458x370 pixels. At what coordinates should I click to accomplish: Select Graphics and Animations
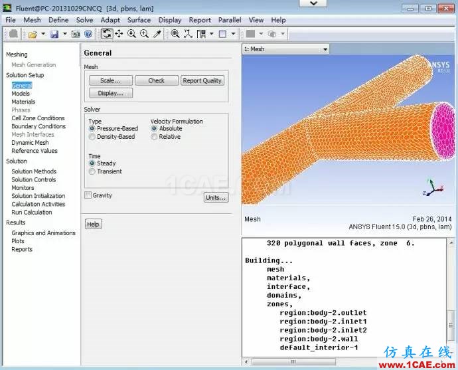[44, 233]
